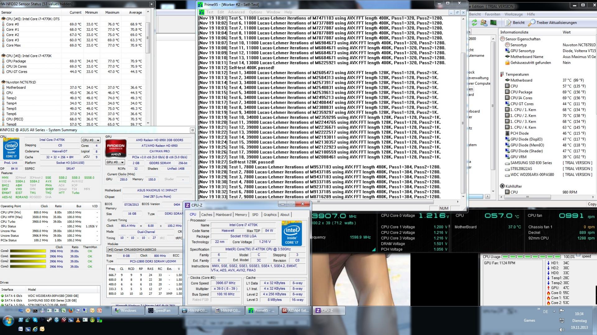
Task: Click the Action Center flag tray icon
Action: tap(562, 311)
